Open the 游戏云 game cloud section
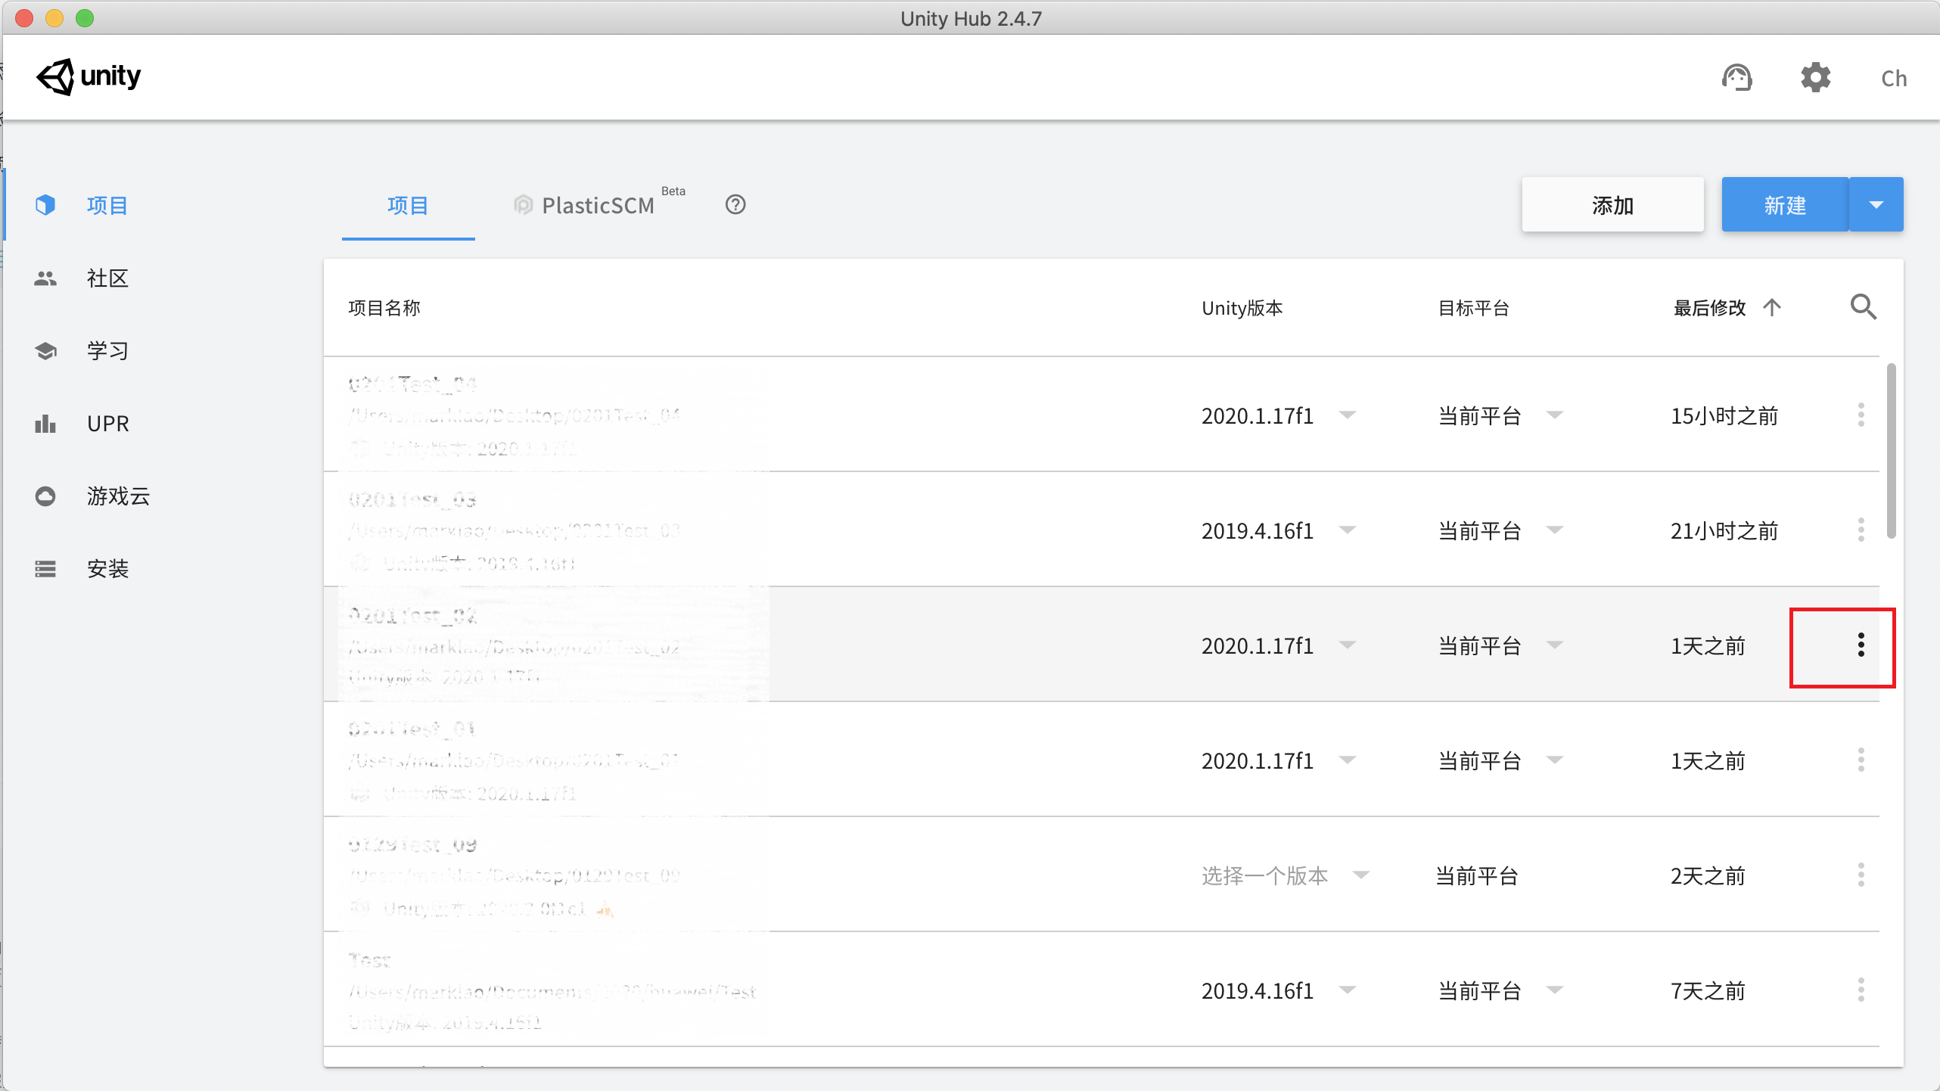Image resolution: width=1940 pixels, height=1091 pixels. (x=117, y=496)
